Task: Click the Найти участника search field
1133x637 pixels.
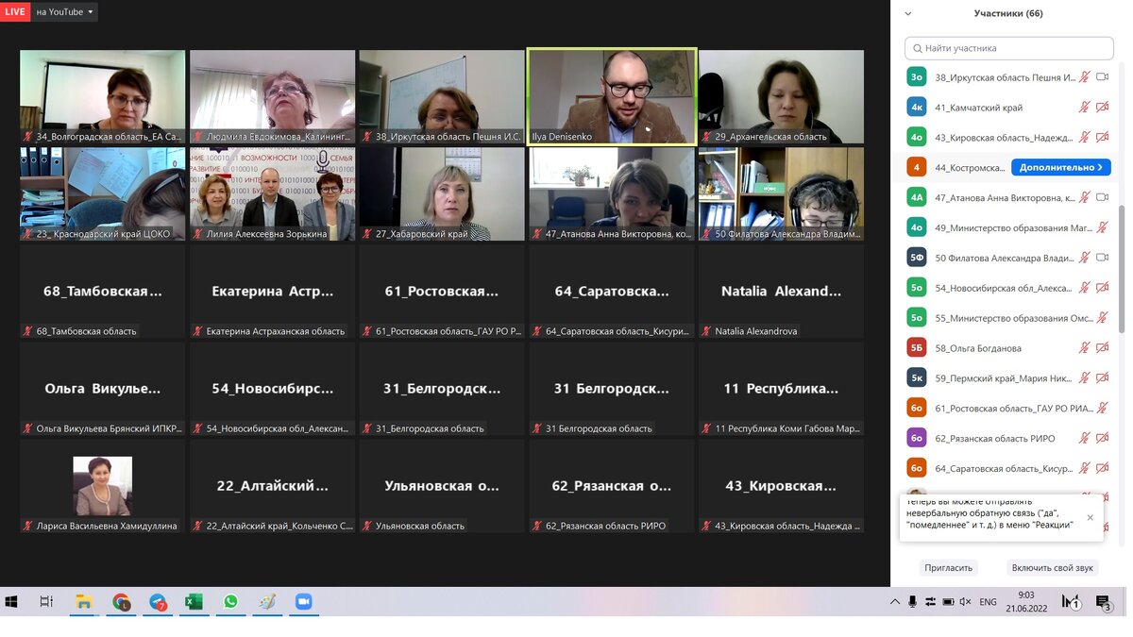Action: [1008, 48]
